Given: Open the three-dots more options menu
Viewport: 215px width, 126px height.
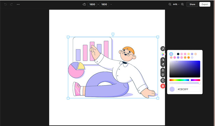Looking at the screenshot, I should click(x=18, y=4).
